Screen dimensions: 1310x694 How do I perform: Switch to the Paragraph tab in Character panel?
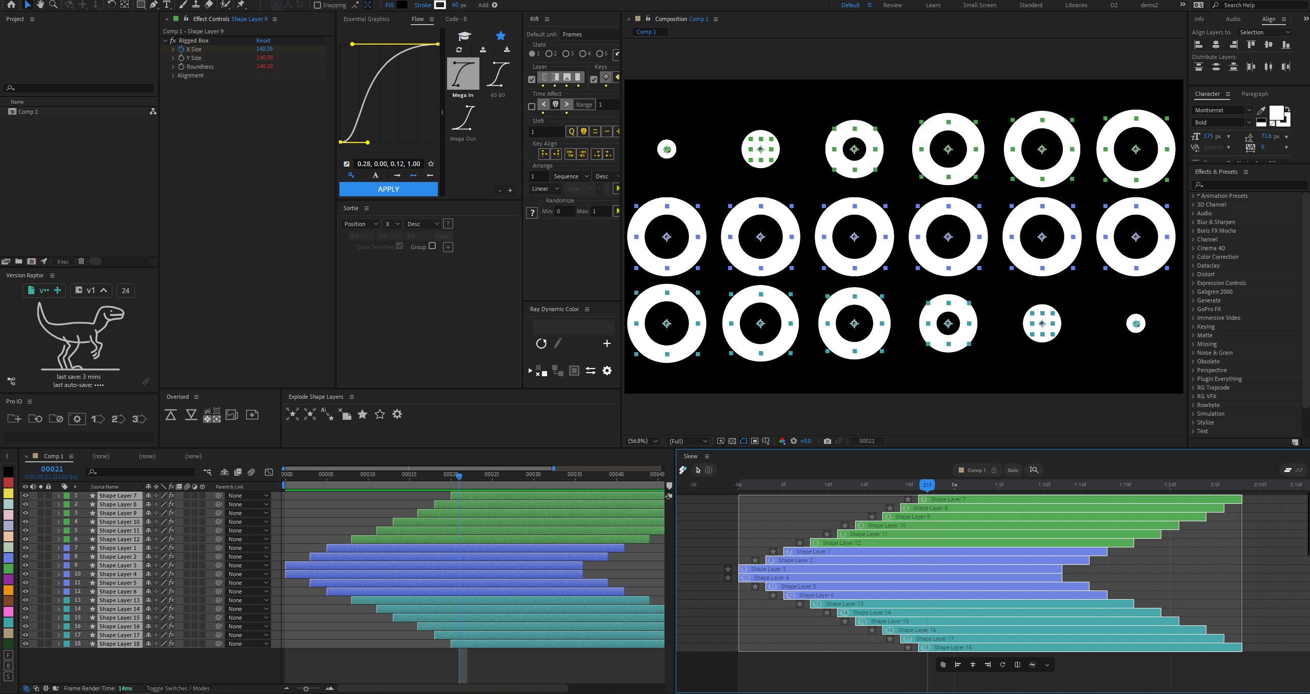point(1255,94)
